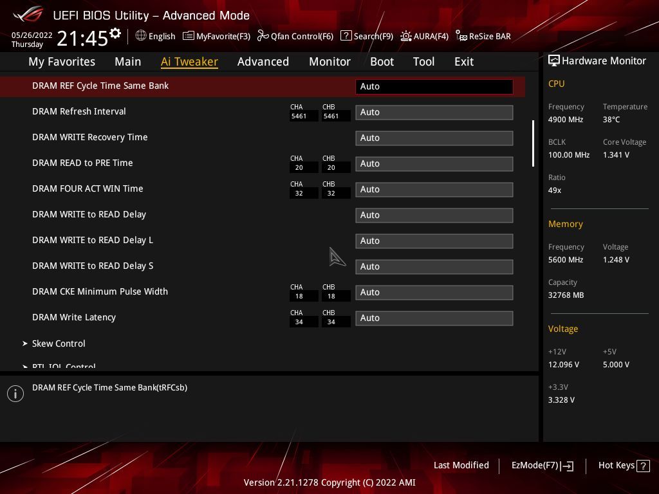Click DRAM Refresh Interval Auto field
Image resolution: width=659 pixels, height=494 pixels.
coord(434,112)
